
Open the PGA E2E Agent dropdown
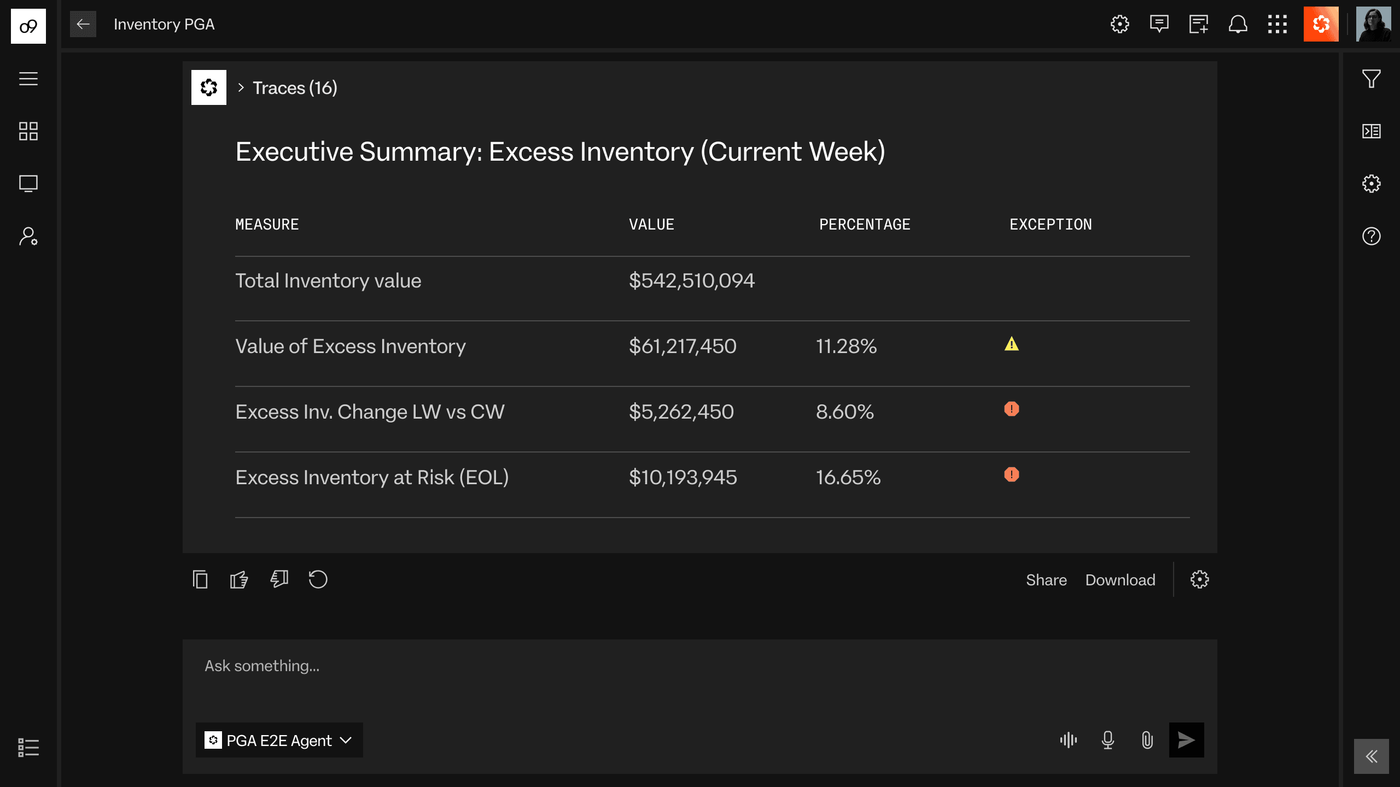(279, 740)
